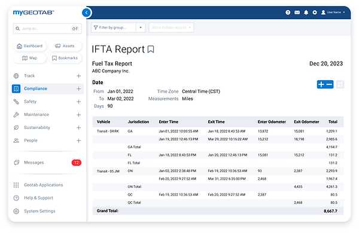Click the Help & Support icon

point(16,198)
